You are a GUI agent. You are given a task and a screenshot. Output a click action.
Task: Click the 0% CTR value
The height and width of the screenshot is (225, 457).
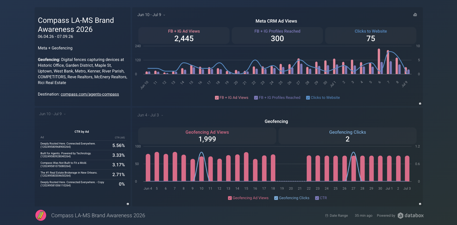pos(122,184)
